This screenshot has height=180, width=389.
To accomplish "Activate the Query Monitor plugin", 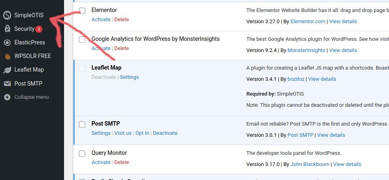I will click(x=101, y=162).
